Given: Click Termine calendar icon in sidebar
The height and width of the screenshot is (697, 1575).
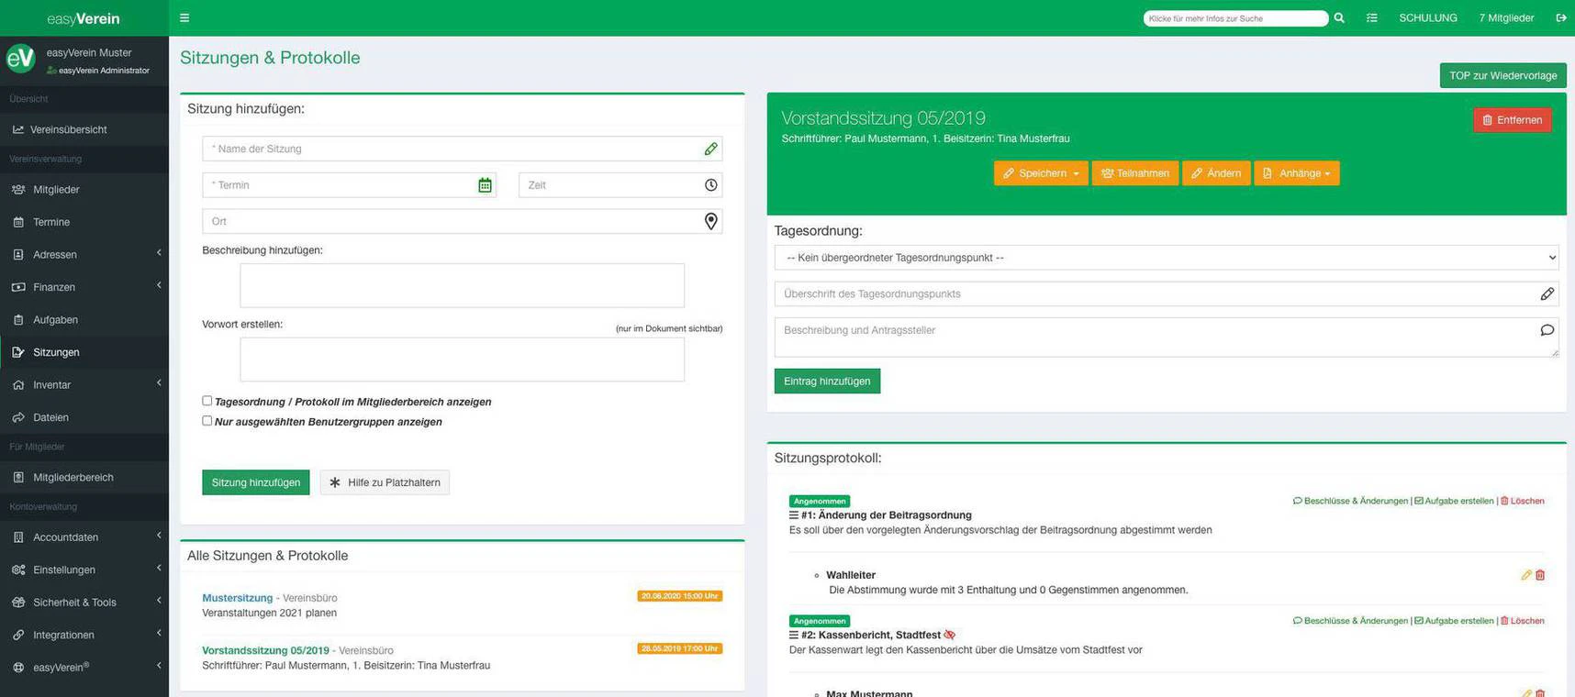Looking at the screenshot, I should tap(18, 222).
